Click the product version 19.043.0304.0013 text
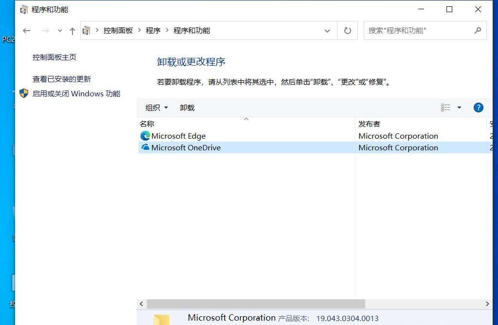498x325 pixels. [347, 318]
